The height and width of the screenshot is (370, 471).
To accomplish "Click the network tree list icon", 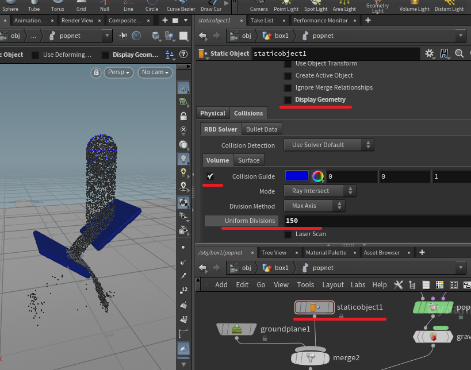I will point(412,285).
